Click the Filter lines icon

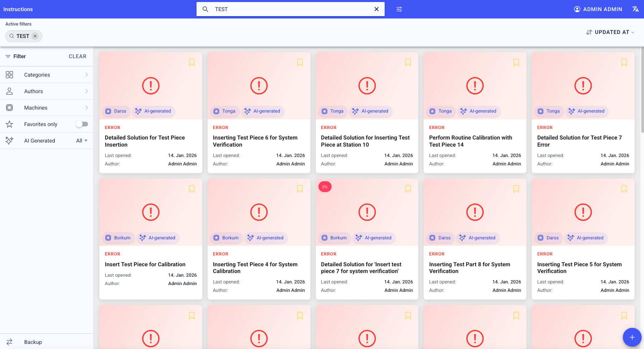tap(8, 56)
